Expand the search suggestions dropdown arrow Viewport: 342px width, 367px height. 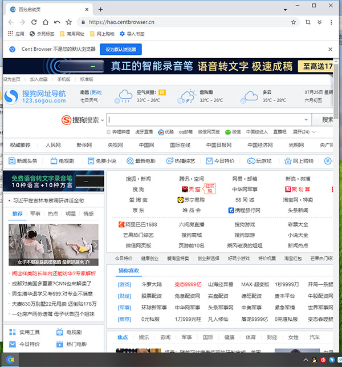pyautogui.click(x=306, y=120)
